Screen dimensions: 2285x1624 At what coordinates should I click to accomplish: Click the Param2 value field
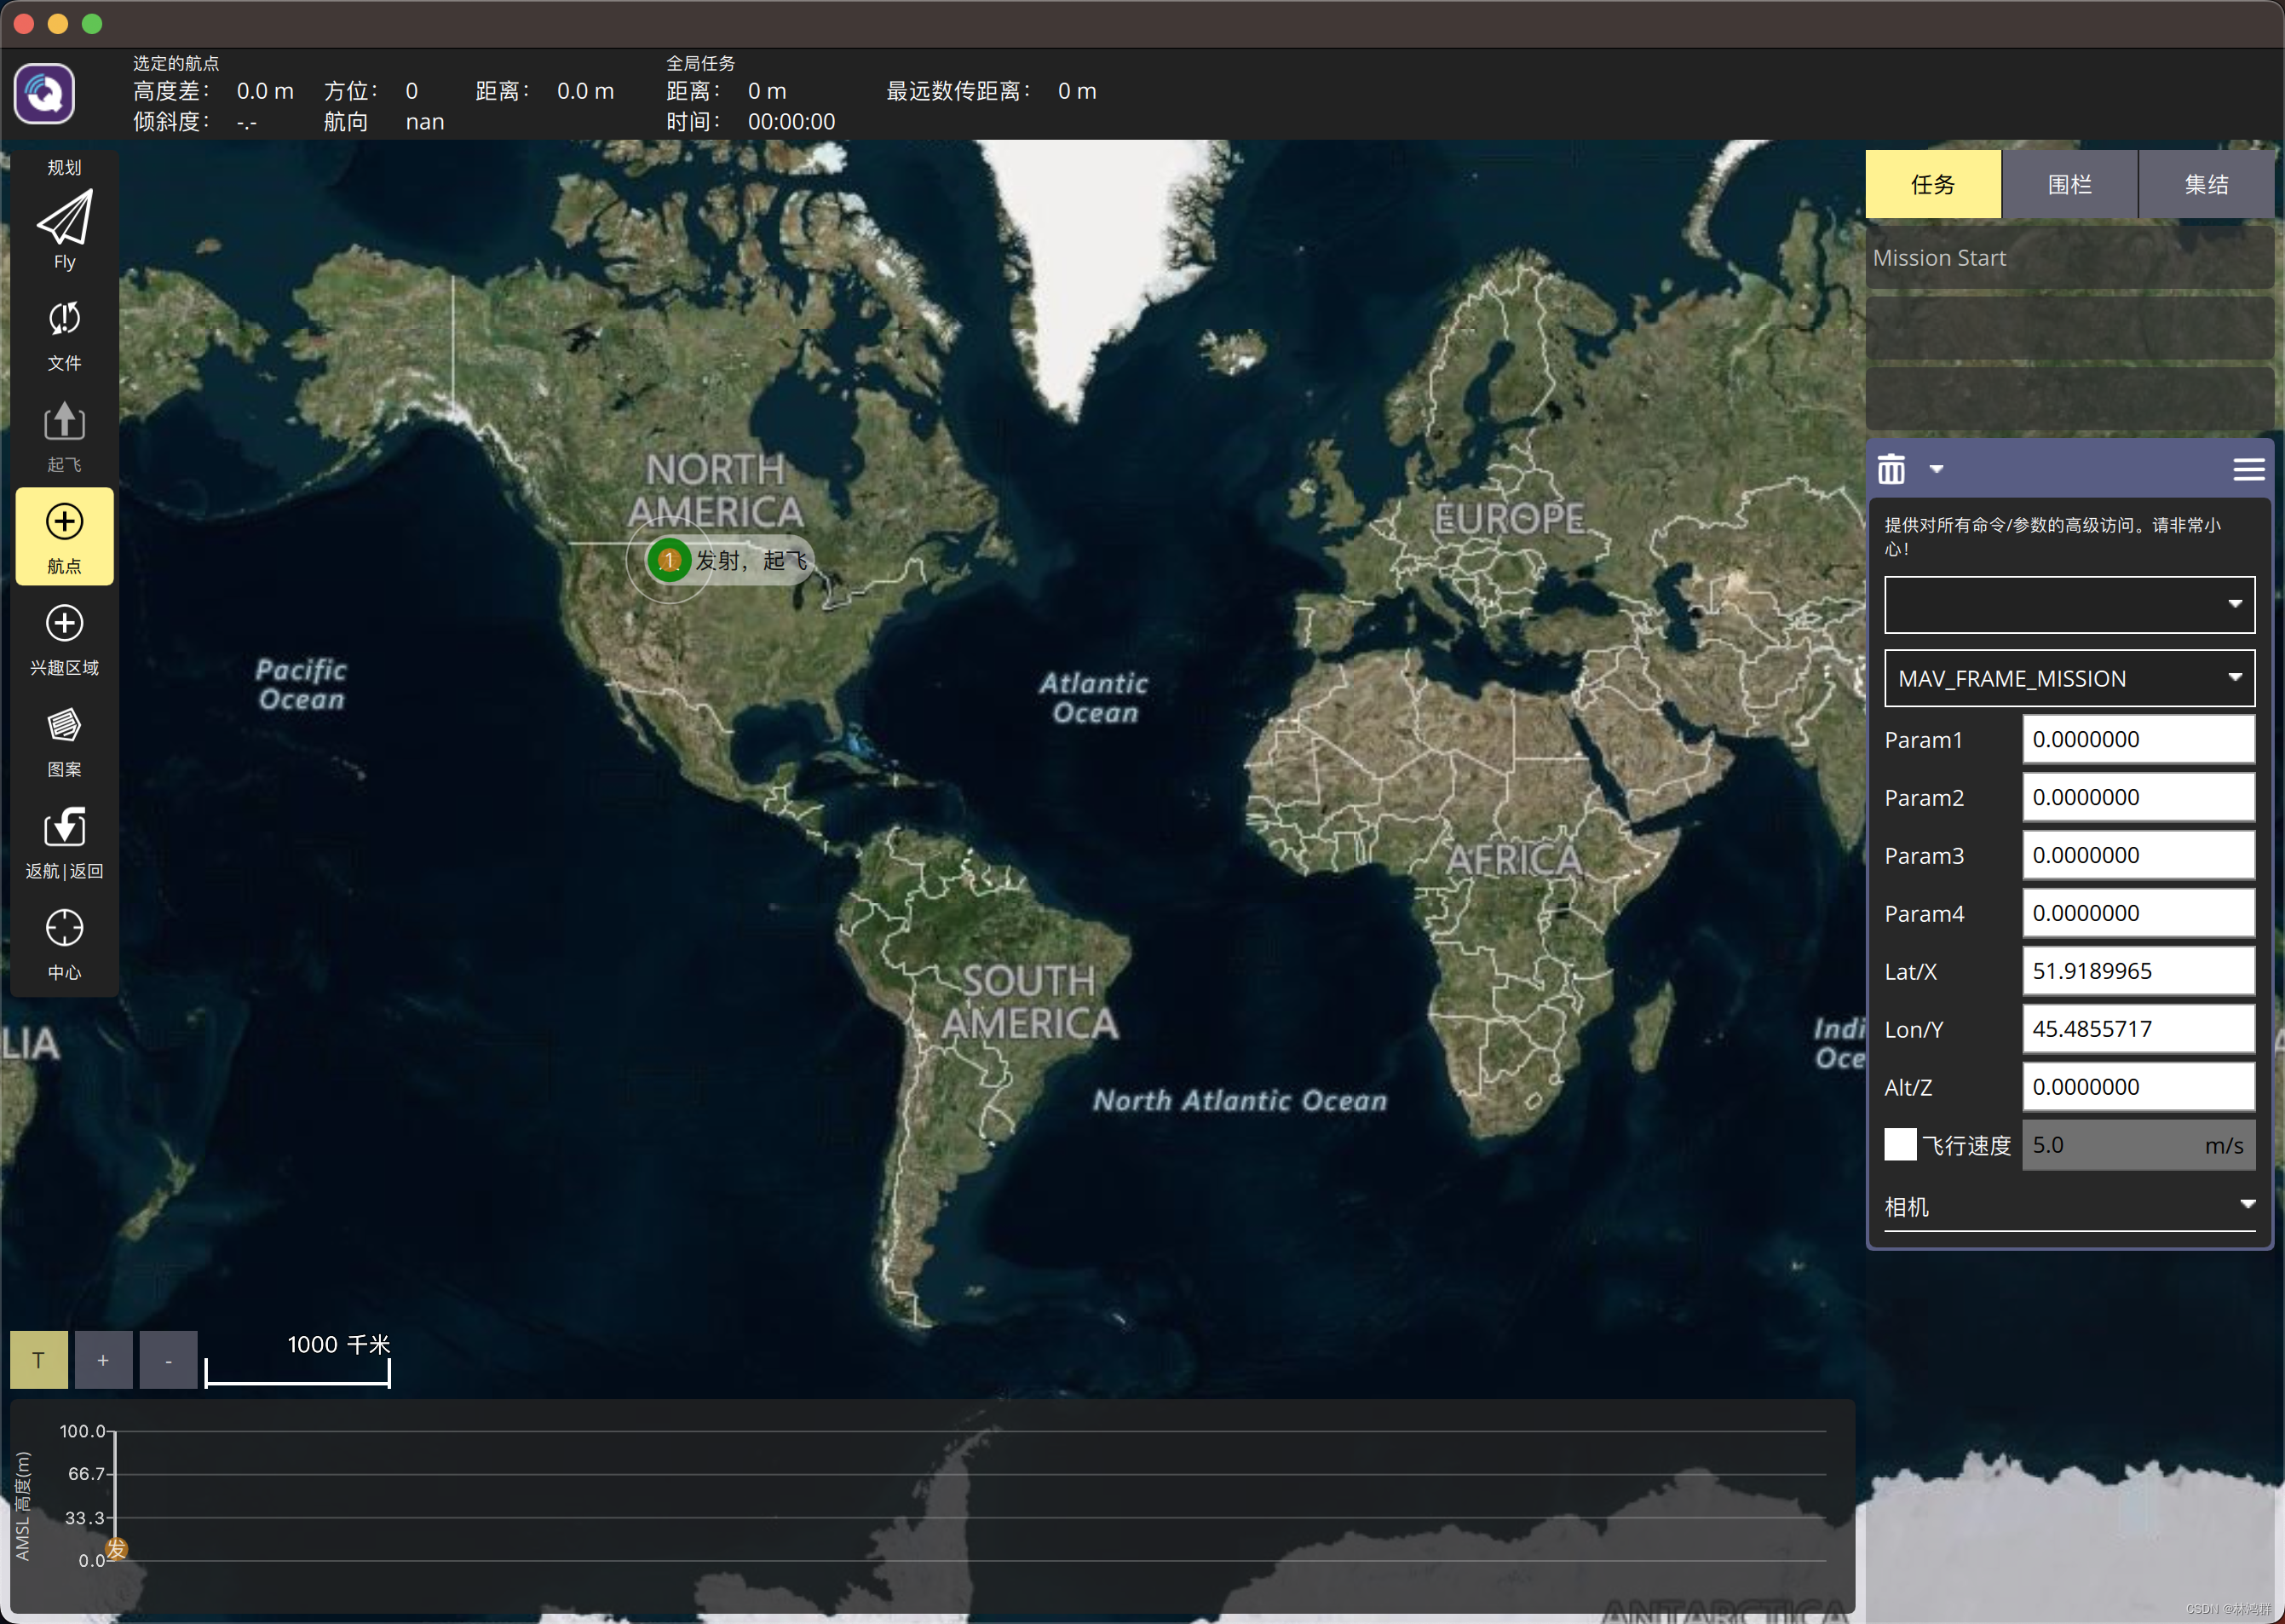click(2138, 797)
